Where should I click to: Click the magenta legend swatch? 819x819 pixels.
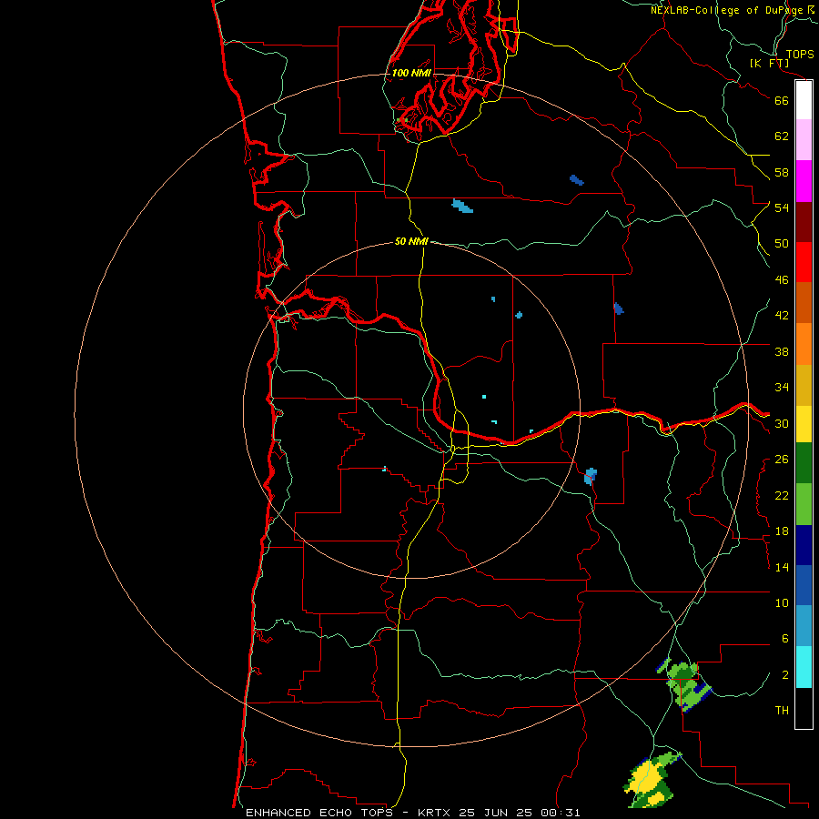pos(804,181)
